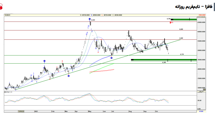The height and width of the screenshot is (120, 215).
Task: Click the Aug label on the time axis
Action: point(130,111)
